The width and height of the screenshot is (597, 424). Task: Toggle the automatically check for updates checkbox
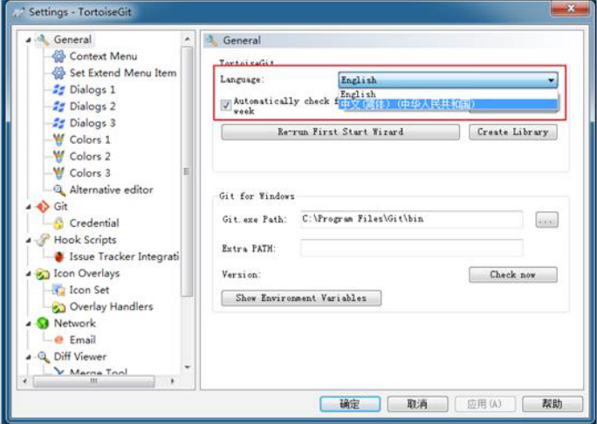click(226, 105)
